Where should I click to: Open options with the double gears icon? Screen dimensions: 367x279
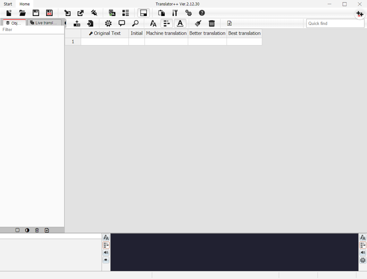(x=188, y=13)
